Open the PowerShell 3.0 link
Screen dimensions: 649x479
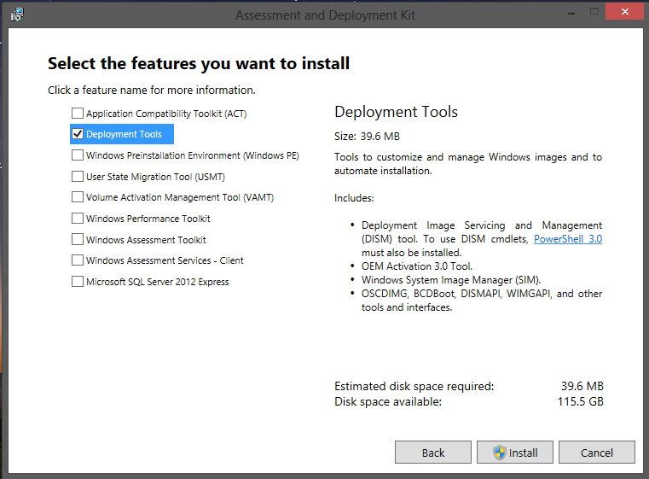point(567,239)
